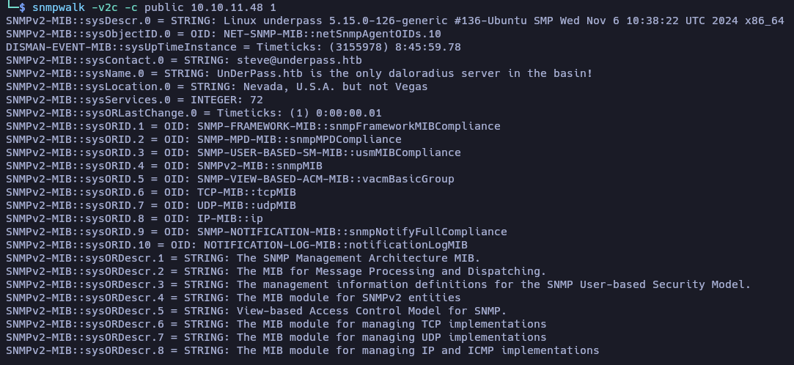Click the snmpFrameworkMIBCompliance OID entry
794x365 pixels.
[x=349, y=126]
